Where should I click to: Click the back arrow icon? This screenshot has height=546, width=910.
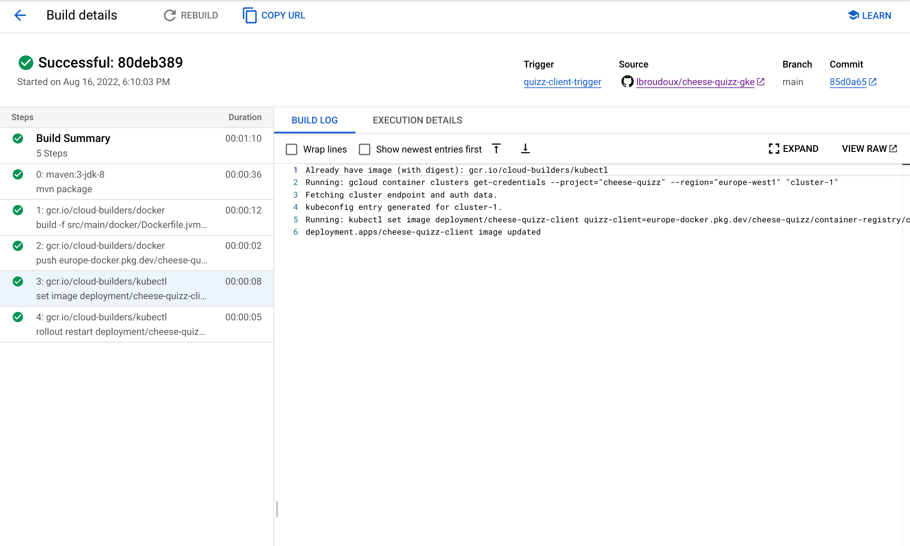coord(20,15)
